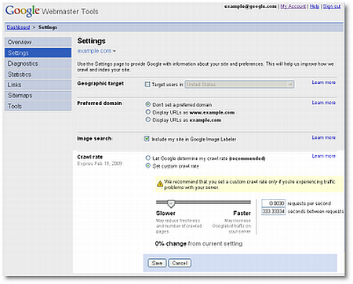The image size is (353, 284).
Task: Click the example@google.com account text
Action: pos(250,6)
